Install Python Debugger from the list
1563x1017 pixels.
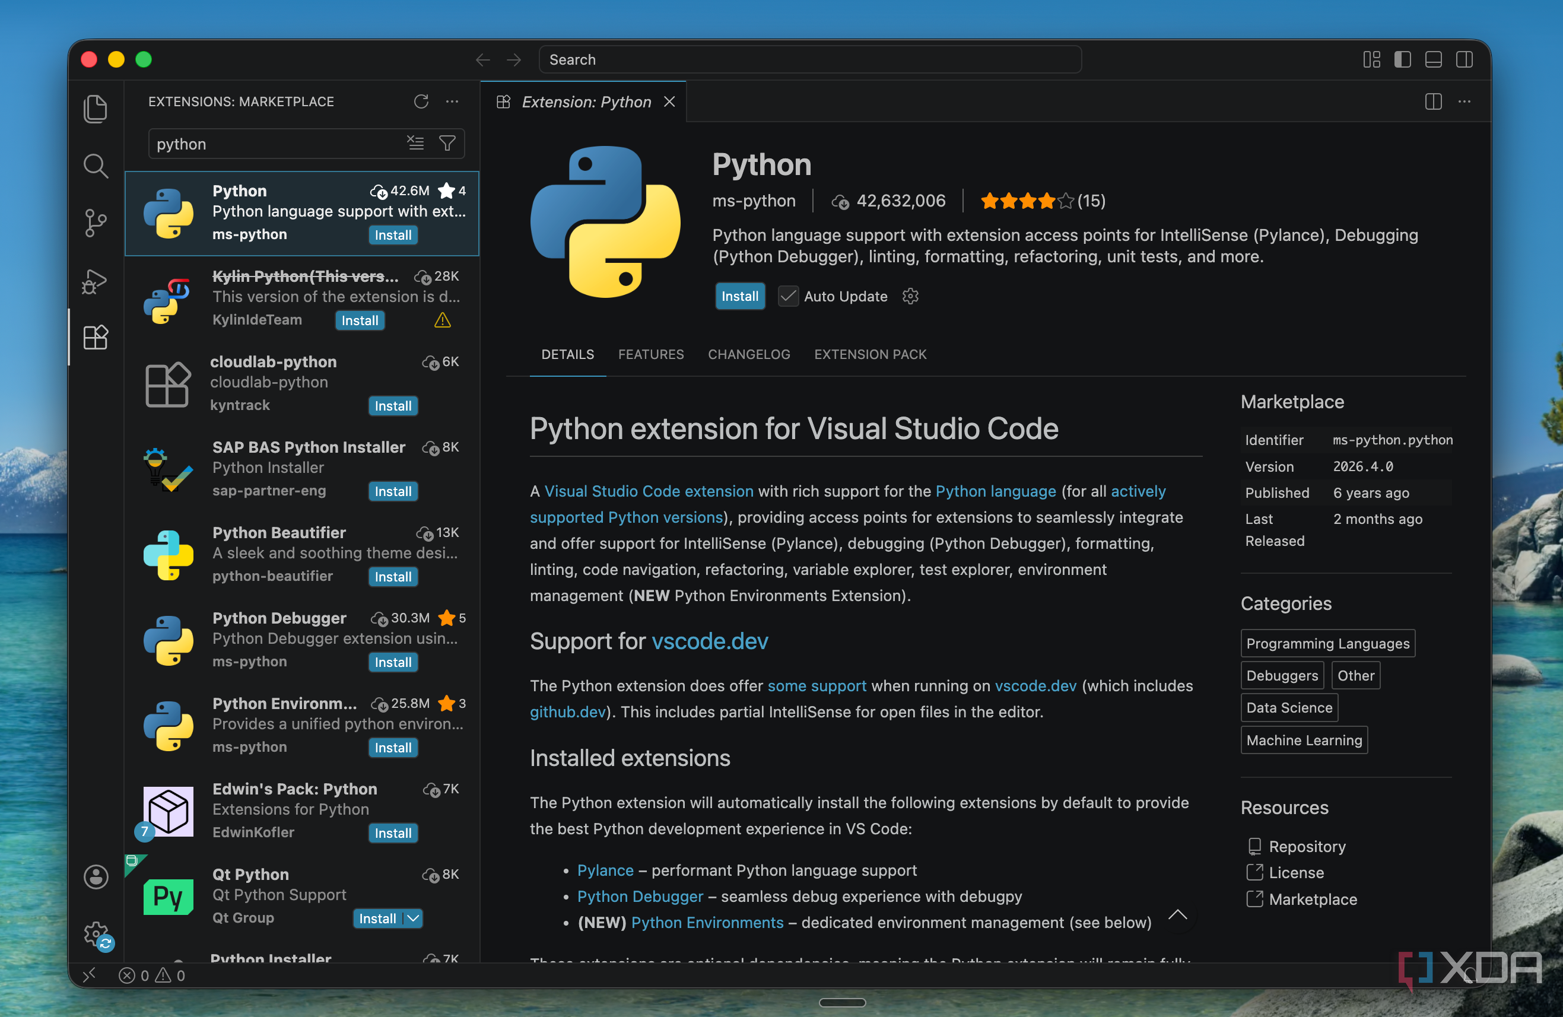point(393,662)
